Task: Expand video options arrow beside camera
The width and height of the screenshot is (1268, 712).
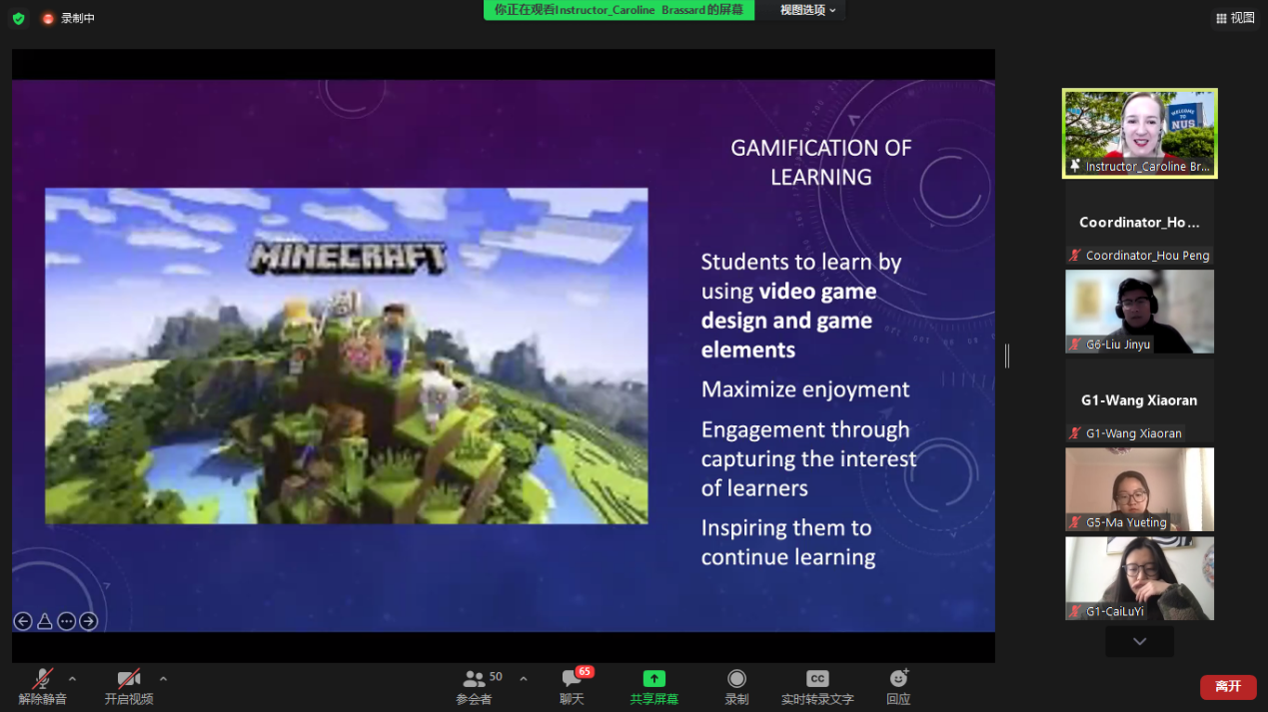Action: coord(163,679)
